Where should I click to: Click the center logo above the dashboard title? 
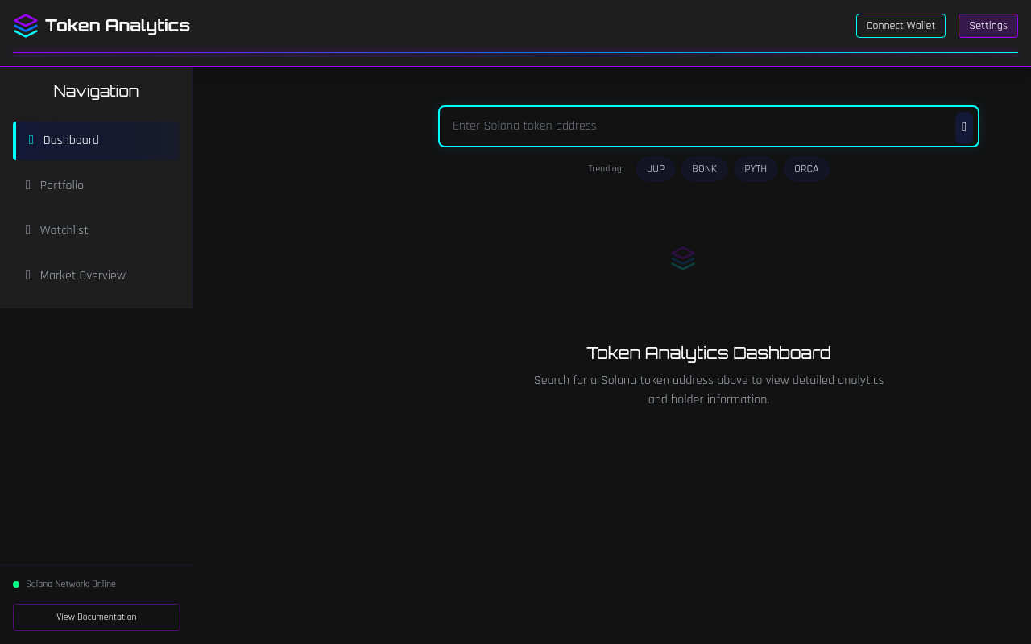click(683, 258)
